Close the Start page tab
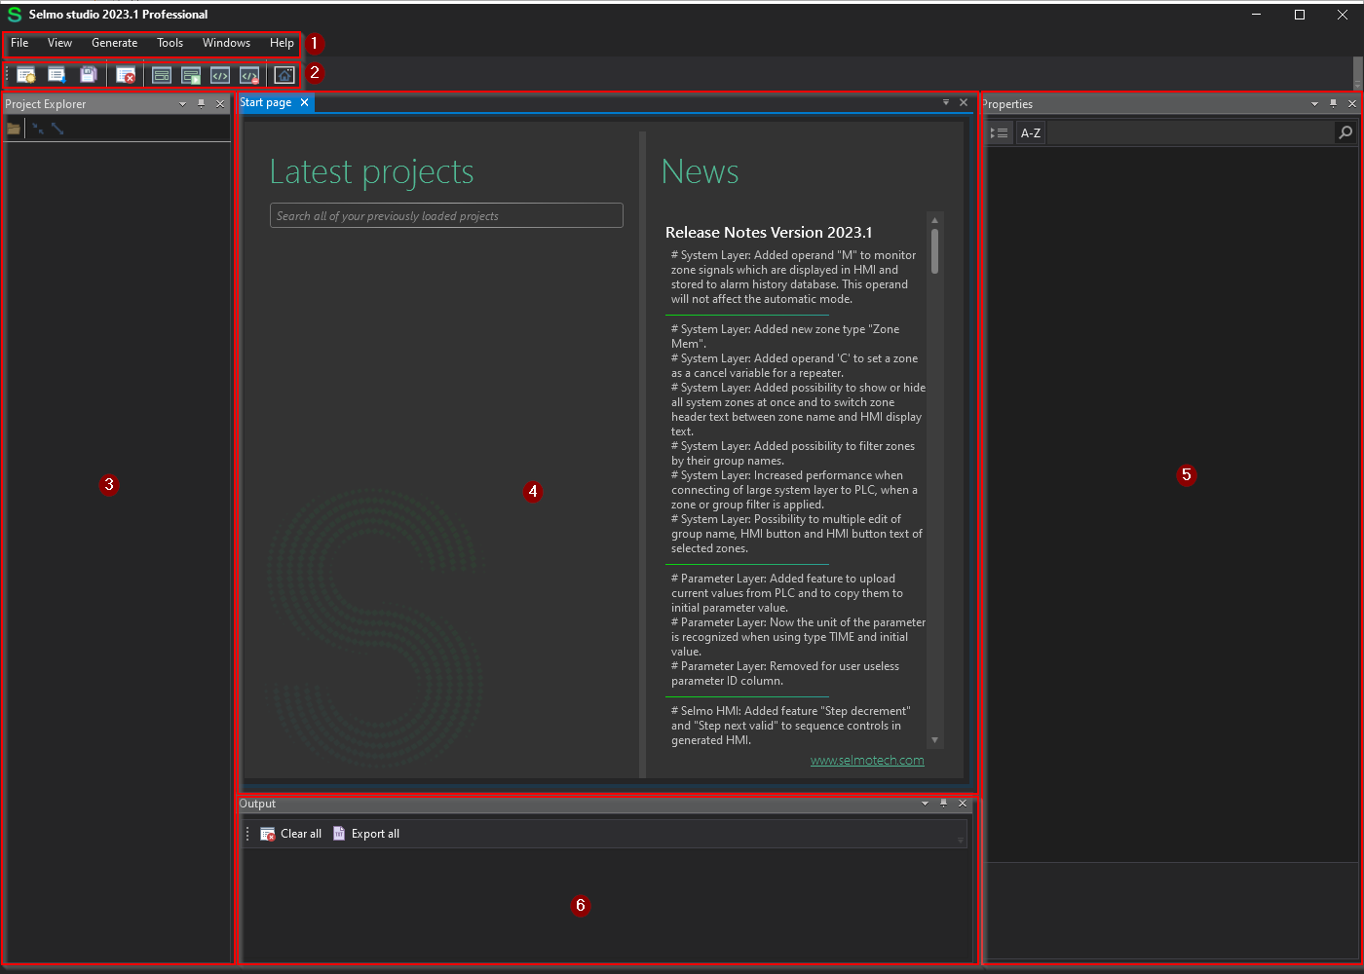 304,102
